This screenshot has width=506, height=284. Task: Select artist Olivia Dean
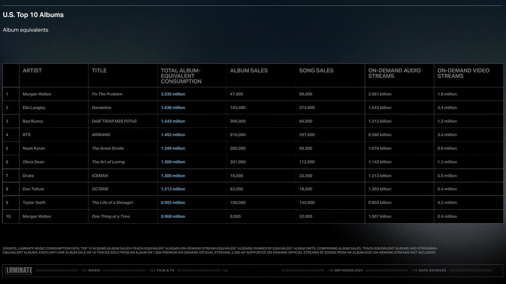[x=33, y=162]
